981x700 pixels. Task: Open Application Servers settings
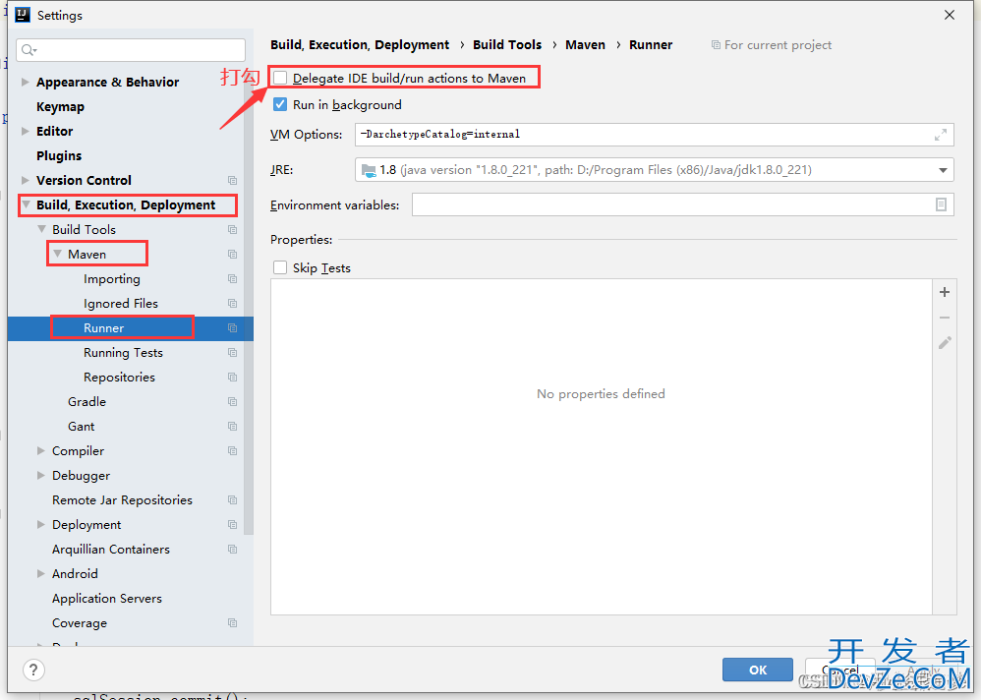click(x=107, y=598)
